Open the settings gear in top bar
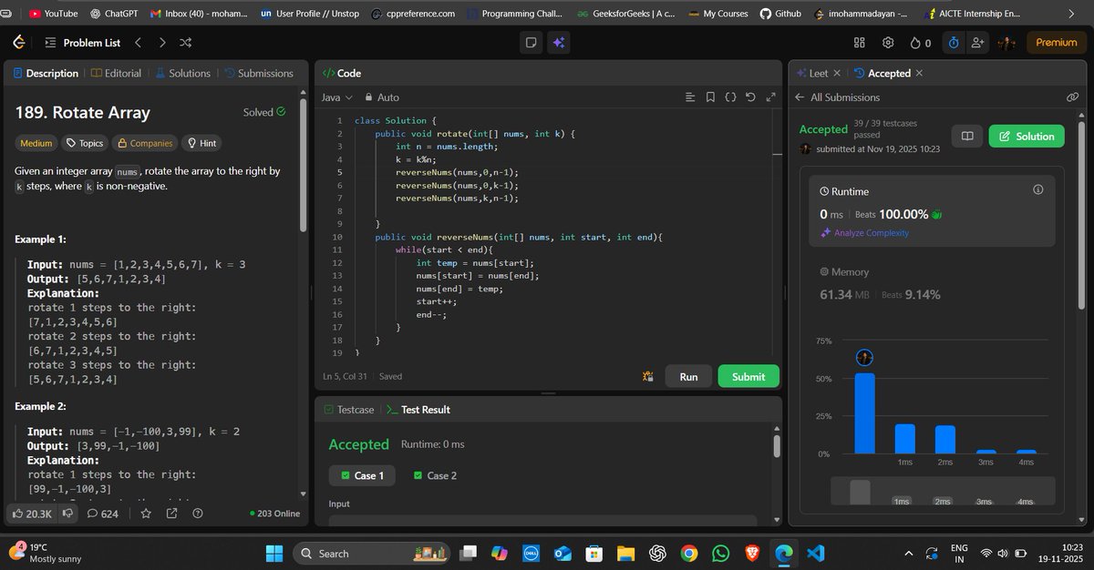This screenshot has width=1094, height=570. [x=888, y=43]
